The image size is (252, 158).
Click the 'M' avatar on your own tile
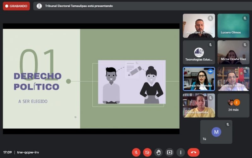coord(216,132)
